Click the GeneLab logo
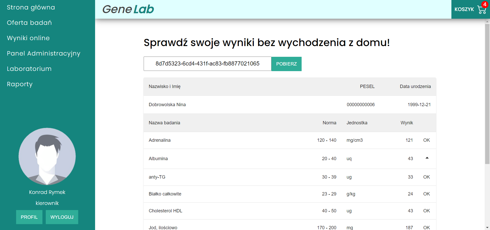 pyautogui.click(x=128, y=9)
